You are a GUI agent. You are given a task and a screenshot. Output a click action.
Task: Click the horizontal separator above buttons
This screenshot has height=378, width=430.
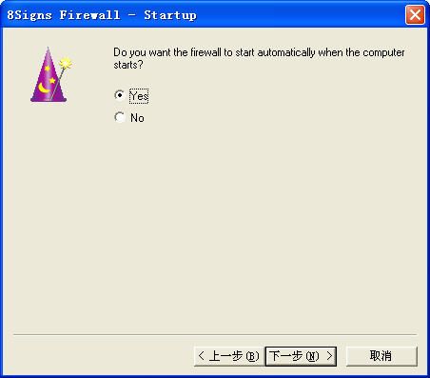tap(215, 334)
